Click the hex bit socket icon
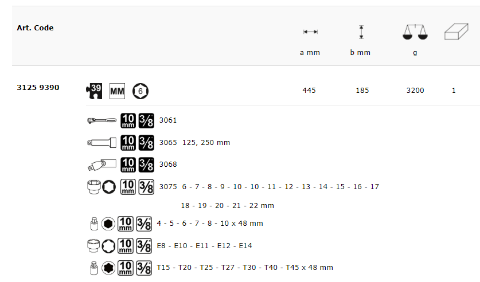 click(x=93, y=224)
